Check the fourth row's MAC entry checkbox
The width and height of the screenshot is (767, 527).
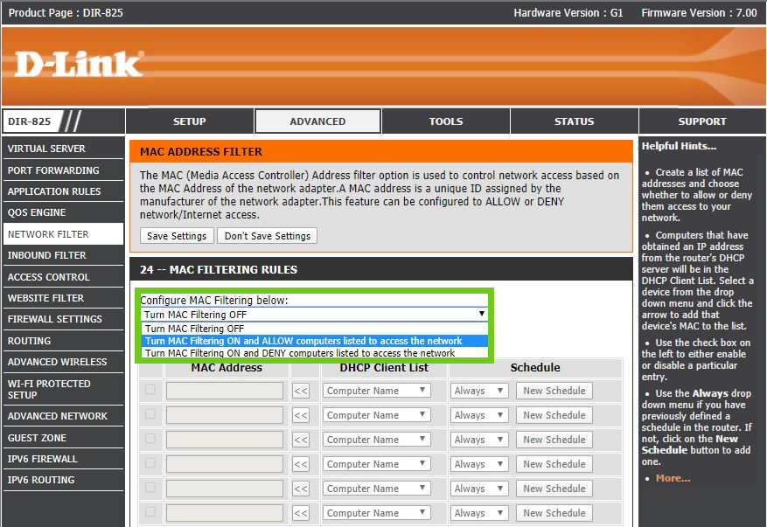[150, 464]
